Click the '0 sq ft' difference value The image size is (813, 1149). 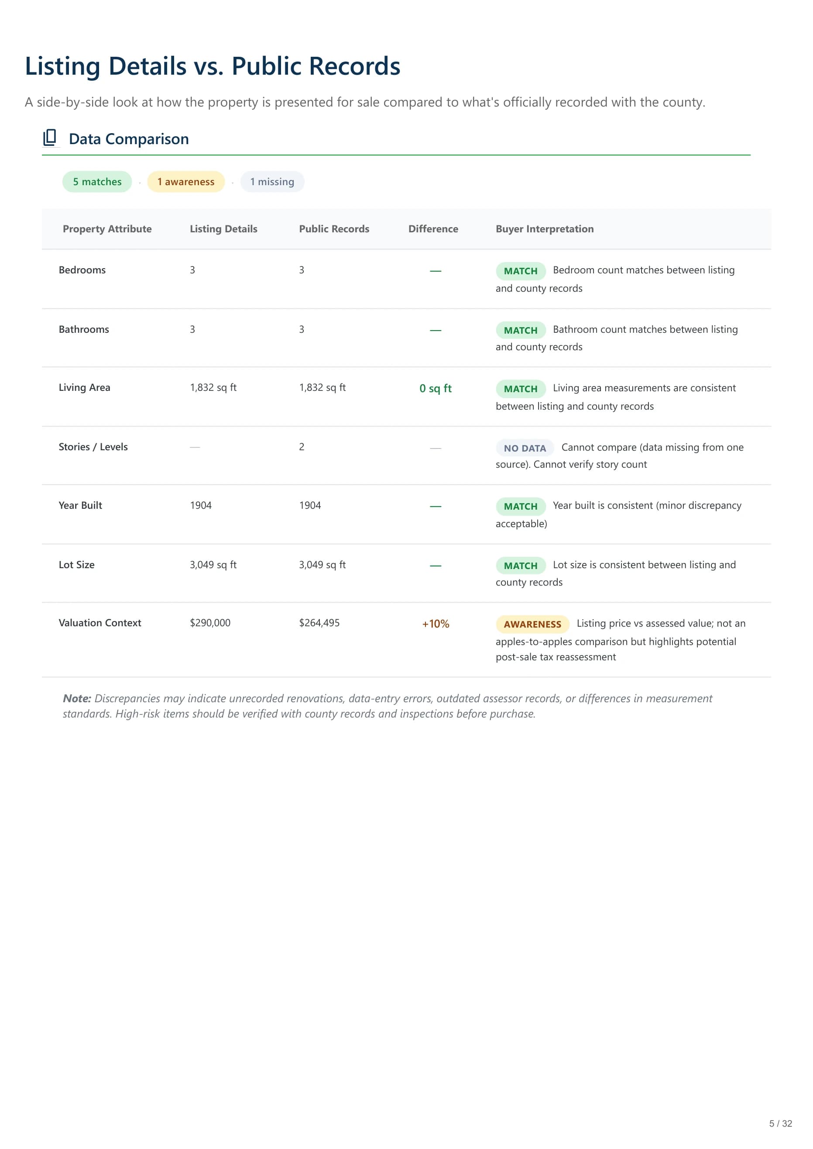436,389
